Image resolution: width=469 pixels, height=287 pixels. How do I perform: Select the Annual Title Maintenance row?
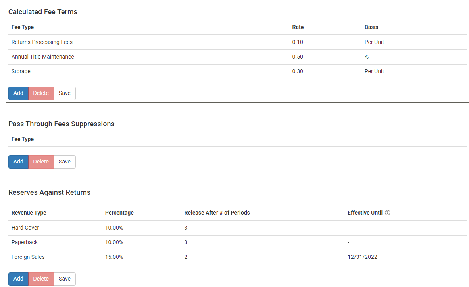tap(238, 57)
